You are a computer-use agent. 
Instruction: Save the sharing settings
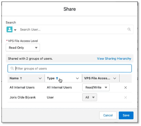(126, 115)
